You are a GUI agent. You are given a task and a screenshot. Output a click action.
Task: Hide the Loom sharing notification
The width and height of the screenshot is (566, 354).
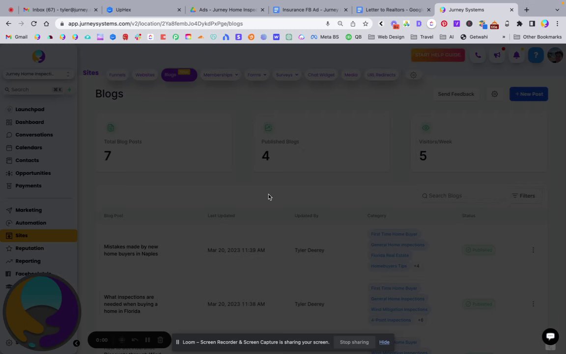pos(384,342)
